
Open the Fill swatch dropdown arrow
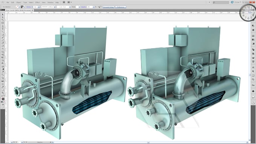click(19, 7)
